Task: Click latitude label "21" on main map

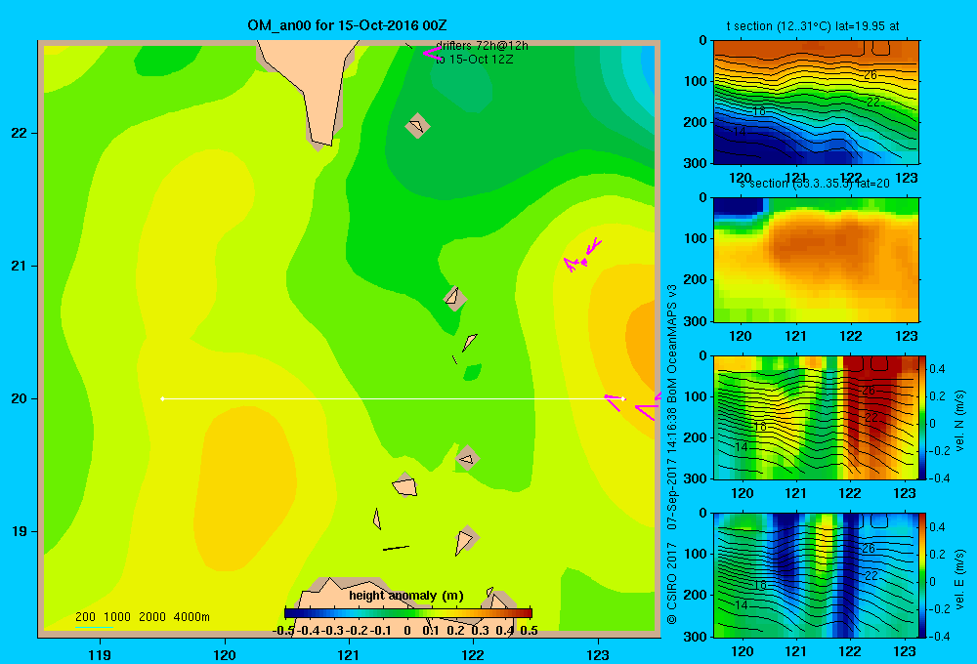Action: [20, 266]
